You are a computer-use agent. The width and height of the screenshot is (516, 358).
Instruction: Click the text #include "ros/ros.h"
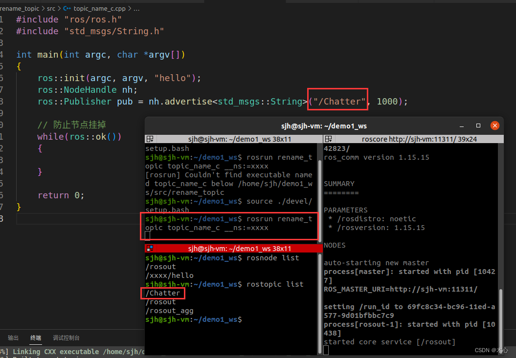[x=69, y=20]
